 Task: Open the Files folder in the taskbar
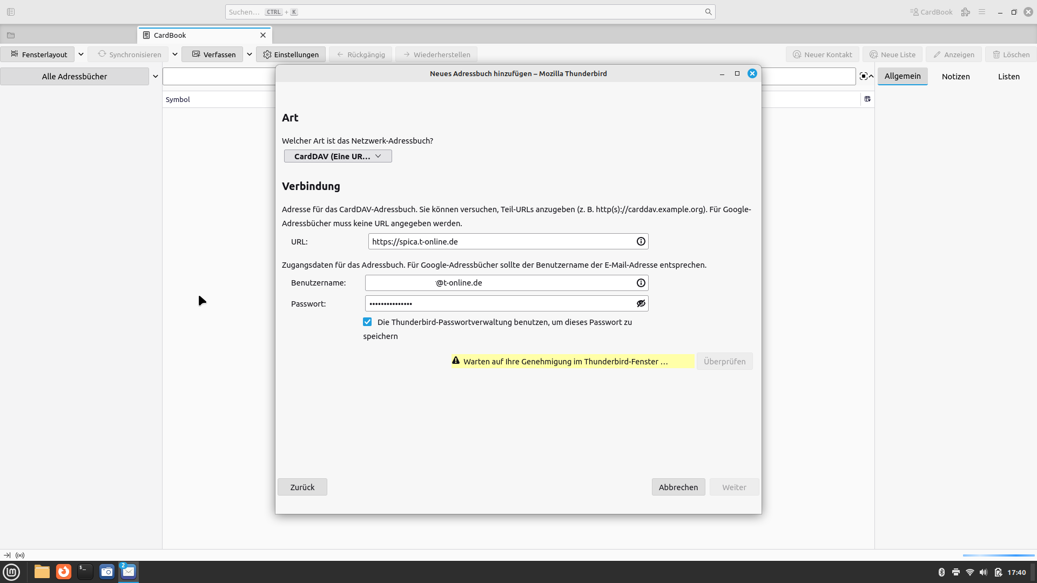pyautogui.click(x=42, y=572)
